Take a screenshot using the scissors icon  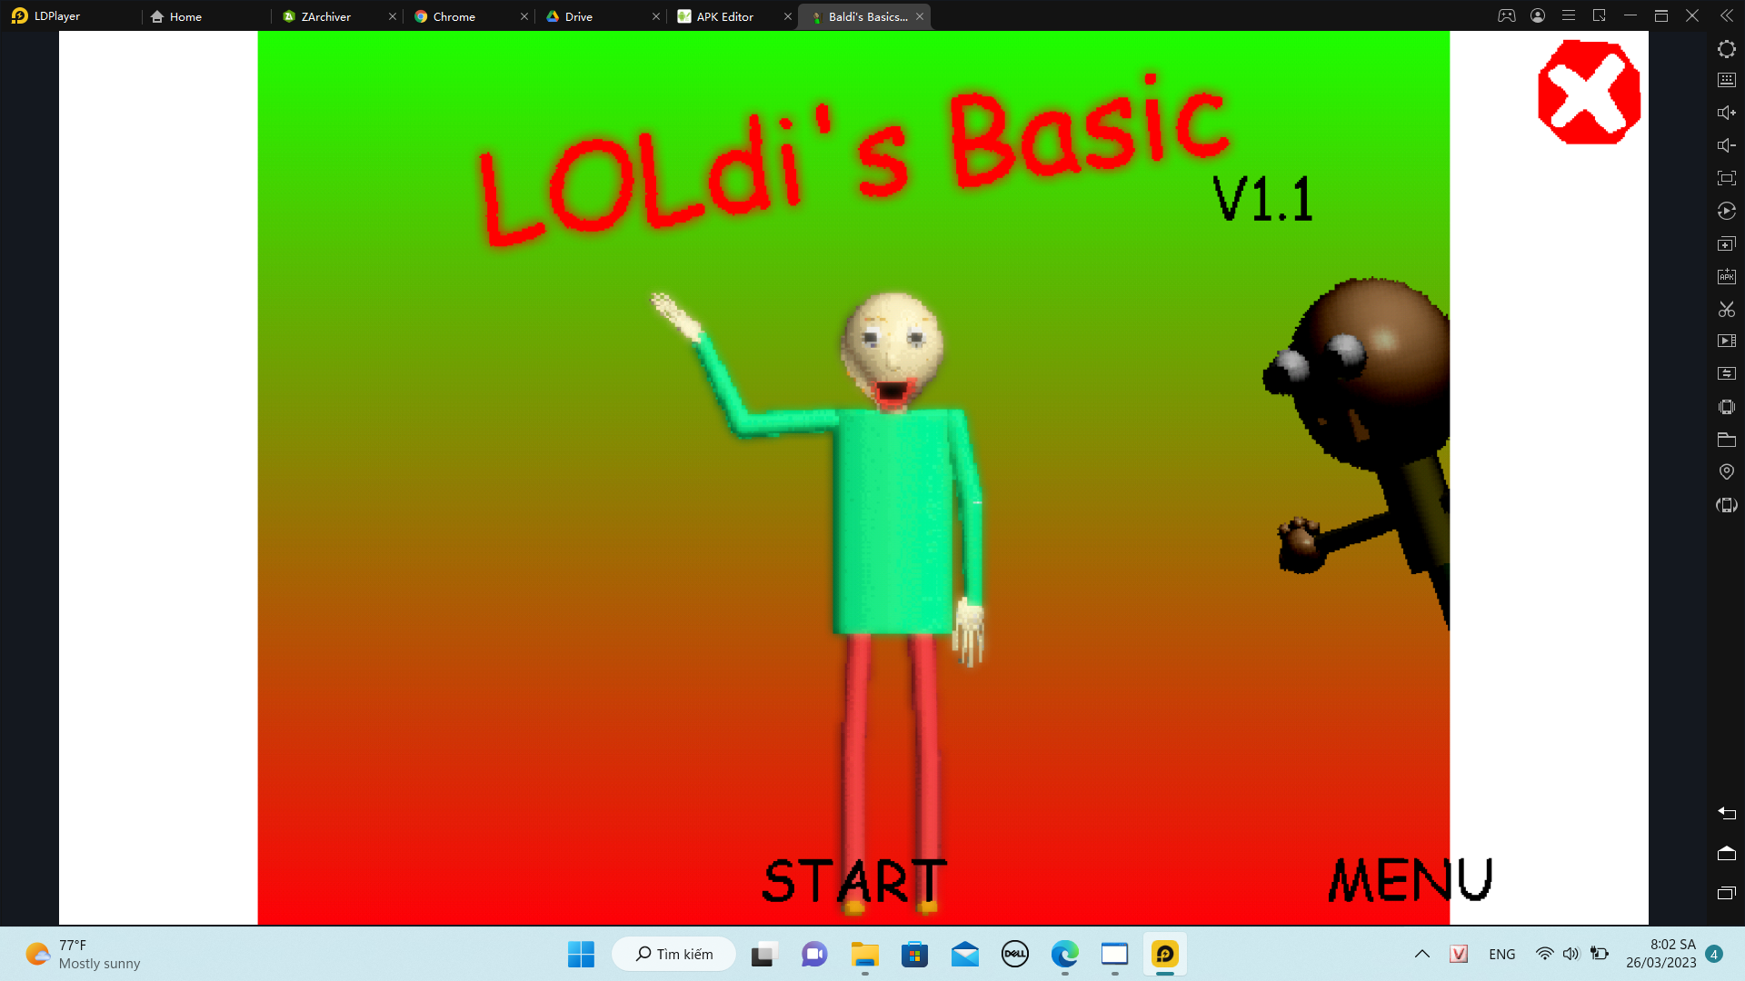[x=1726, y=309]
